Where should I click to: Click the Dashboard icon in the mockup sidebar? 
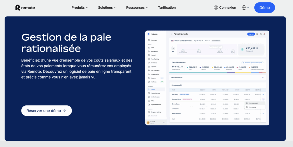(x=149, y=40)
